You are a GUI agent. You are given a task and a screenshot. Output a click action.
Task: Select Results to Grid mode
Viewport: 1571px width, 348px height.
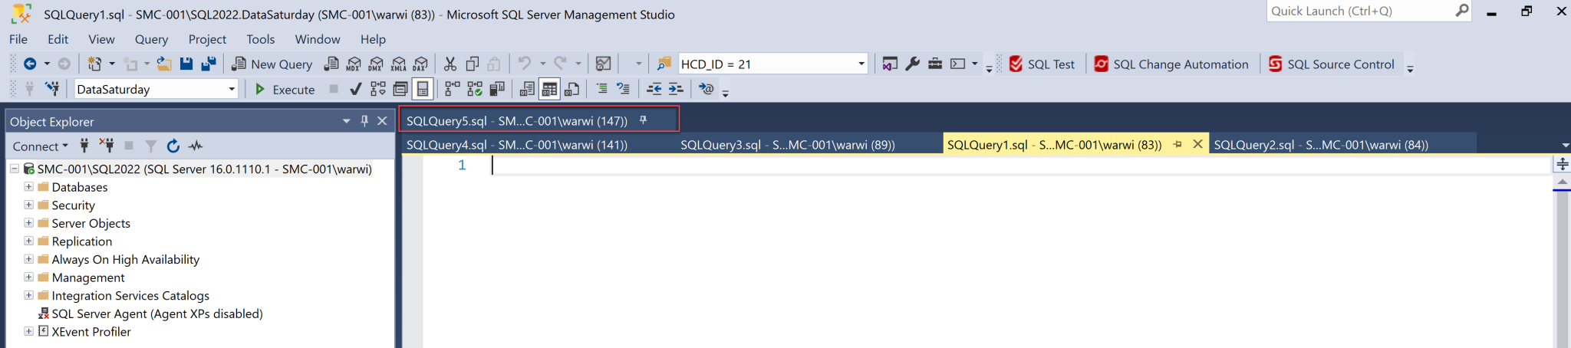[549, 89]
